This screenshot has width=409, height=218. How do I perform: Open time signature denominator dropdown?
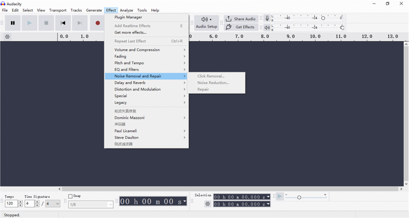(x=53, y=203)
